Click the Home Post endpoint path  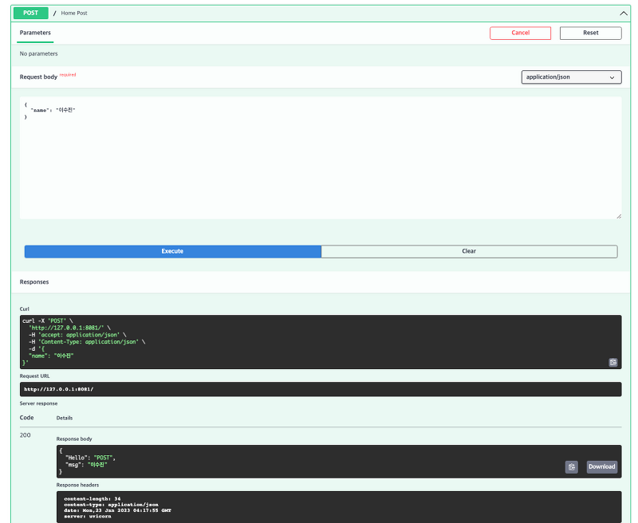click(73, 13)
